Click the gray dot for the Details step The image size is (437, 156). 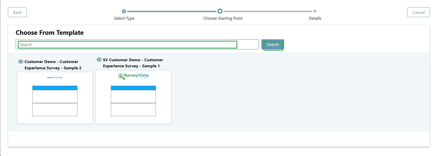[x=315, y=11]
